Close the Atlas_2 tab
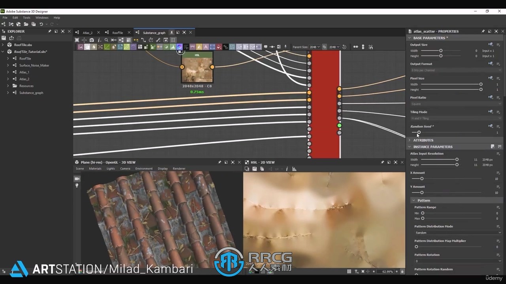506x284 pixels. (x=98, y=33)
